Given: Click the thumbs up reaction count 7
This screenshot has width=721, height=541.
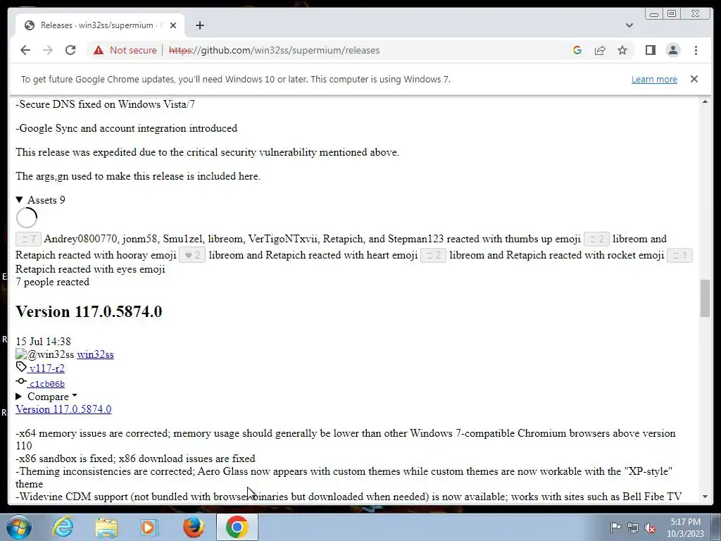Looking at the screenshot, I should coord(28,240).
